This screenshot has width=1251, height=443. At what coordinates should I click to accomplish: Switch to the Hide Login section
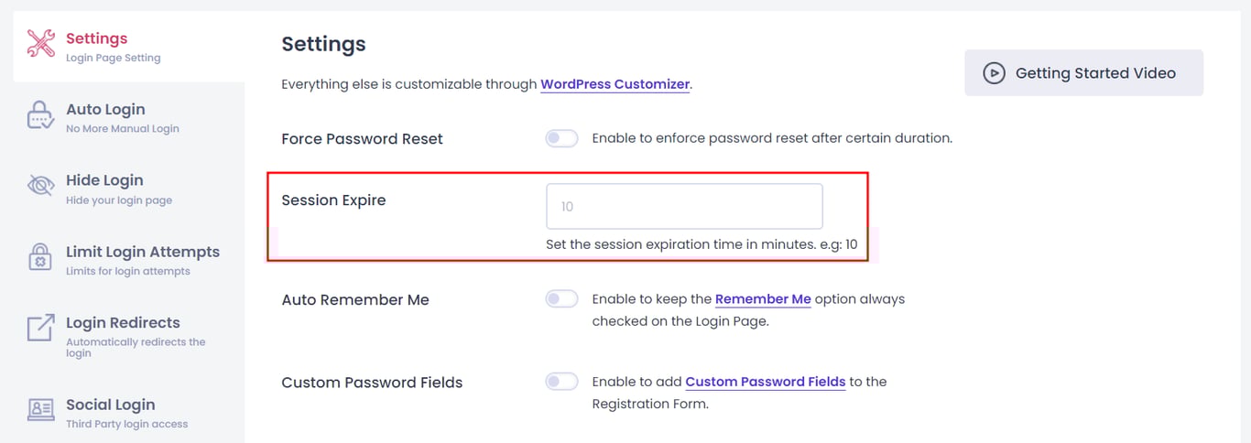(104, 181)
